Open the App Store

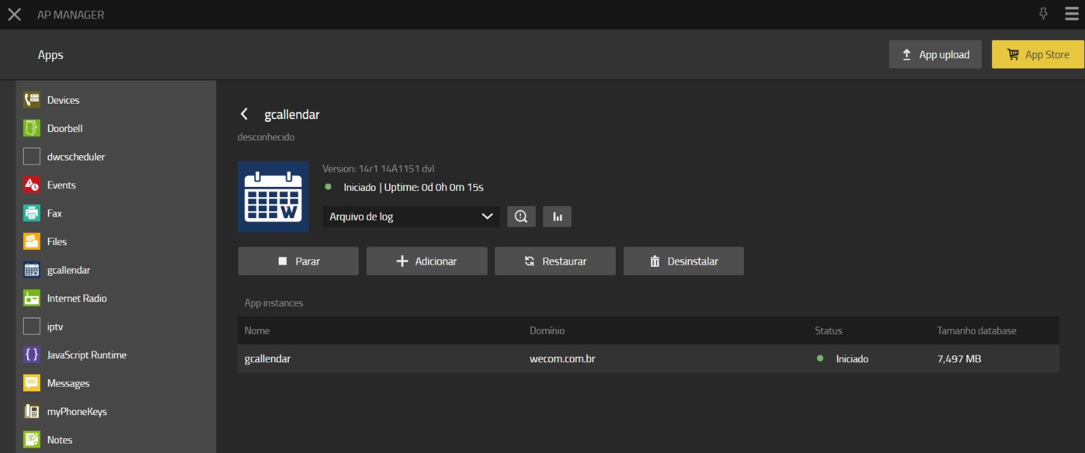[x=1038, y=55]
